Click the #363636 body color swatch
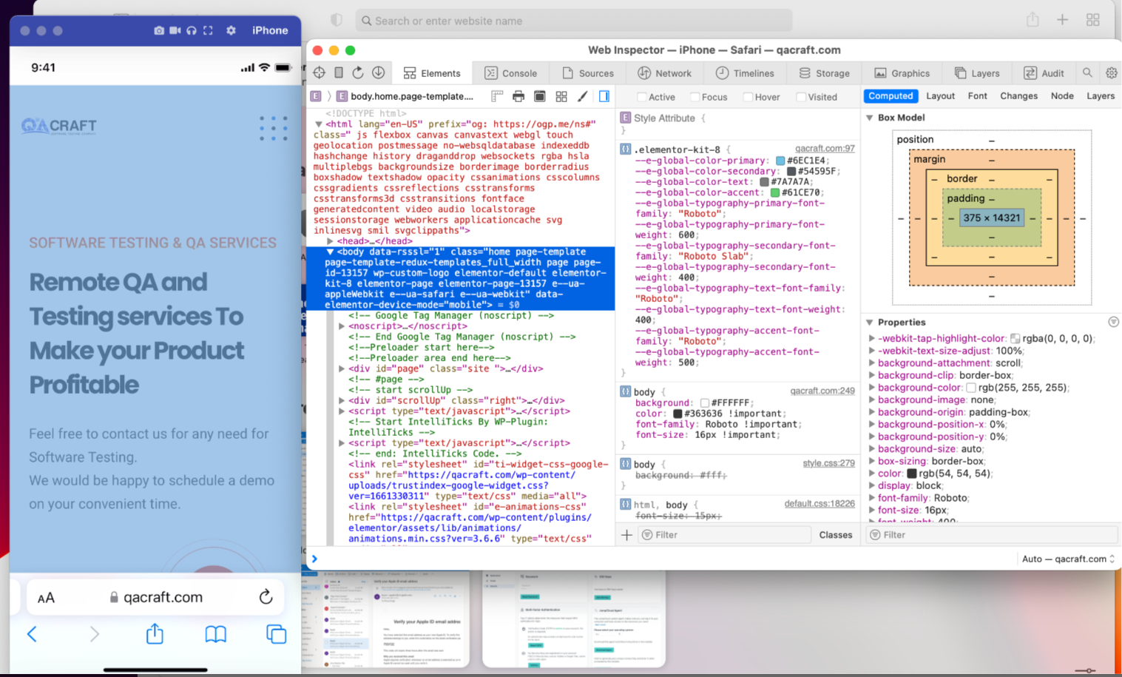Viewport: 1122px width, 677px height. (x=677, y=414)
